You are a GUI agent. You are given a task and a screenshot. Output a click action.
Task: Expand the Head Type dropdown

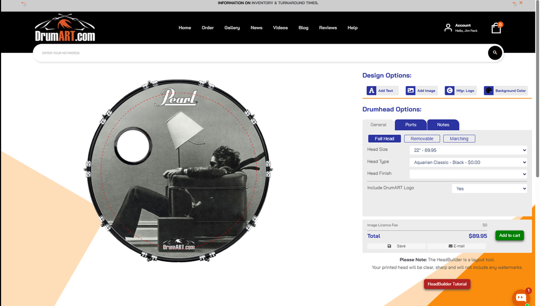(468, 162)
